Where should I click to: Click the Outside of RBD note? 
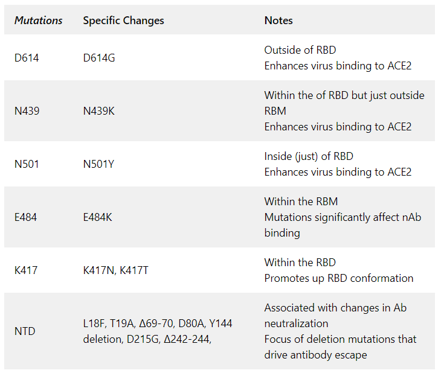click(300, 50)
